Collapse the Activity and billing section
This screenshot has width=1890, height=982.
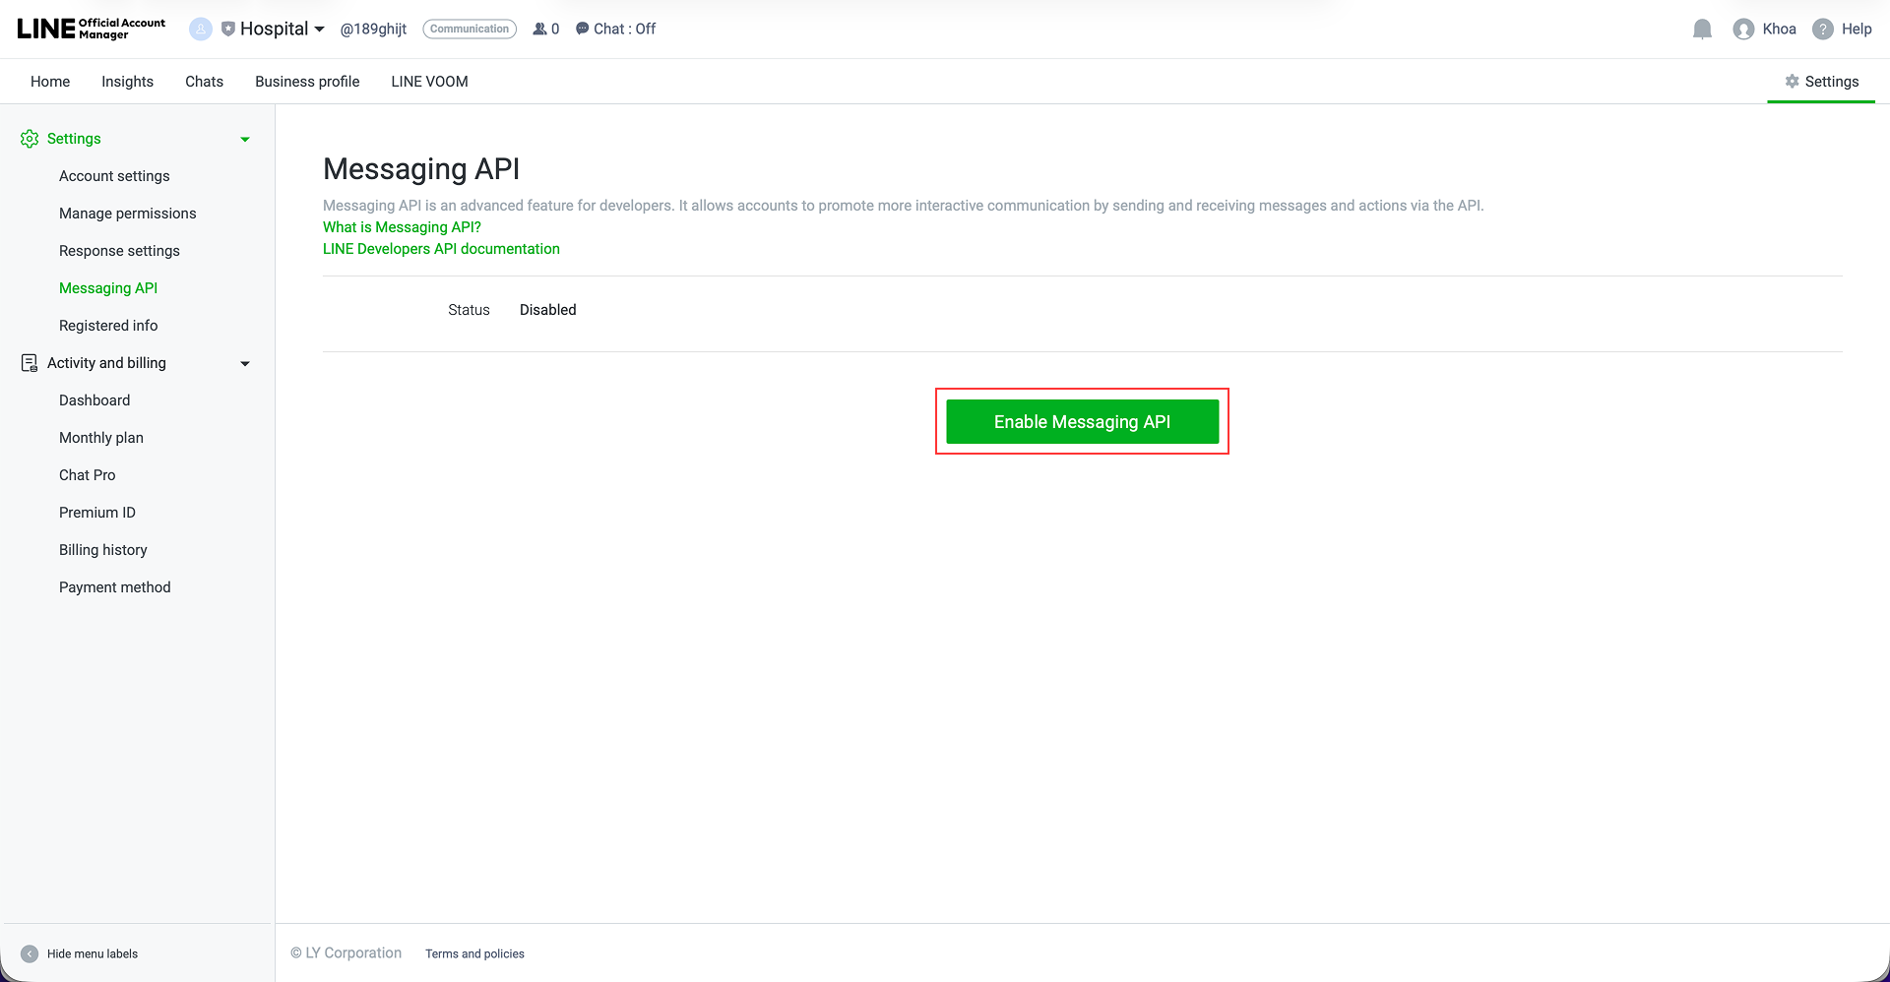coord(244,363)
